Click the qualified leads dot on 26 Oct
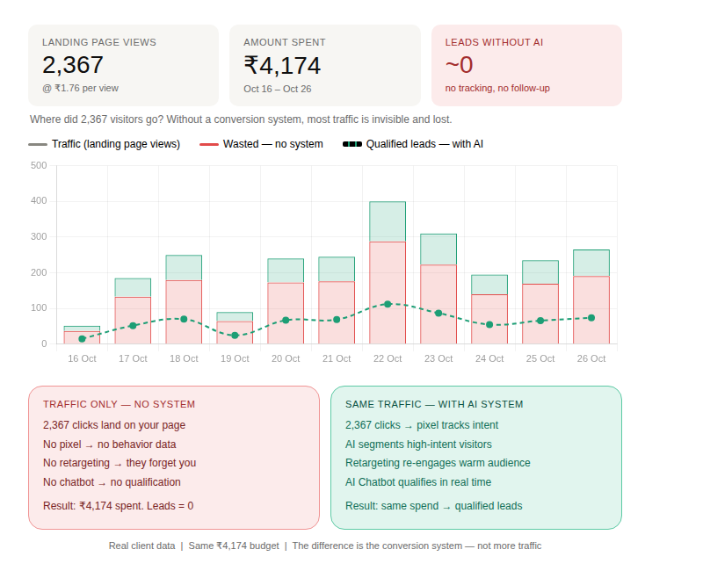 pos(591,317)
